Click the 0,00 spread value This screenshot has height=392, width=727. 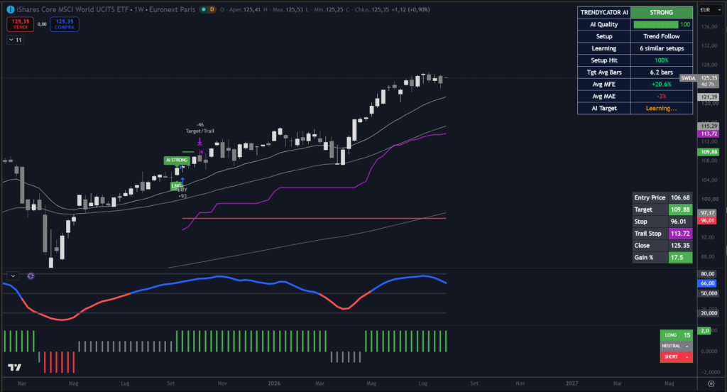coord(42,24)
